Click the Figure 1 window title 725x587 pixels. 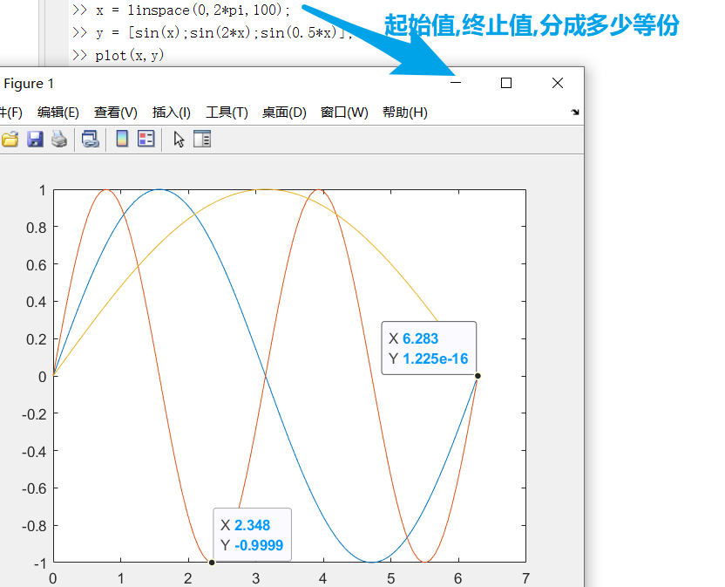pos(29,84)
